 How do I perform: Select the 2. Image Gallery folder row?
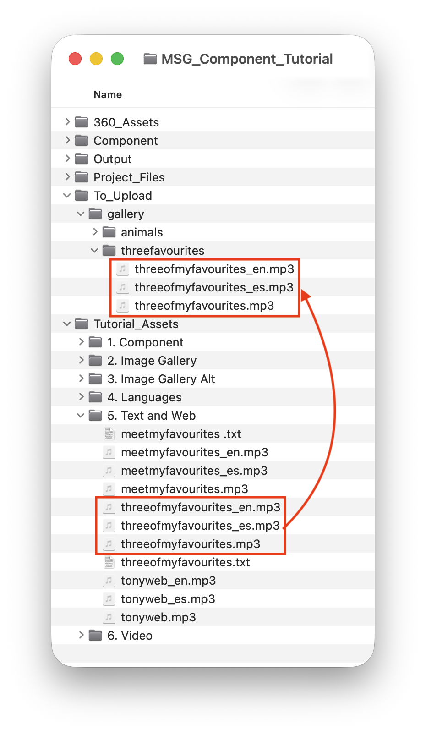213,360
